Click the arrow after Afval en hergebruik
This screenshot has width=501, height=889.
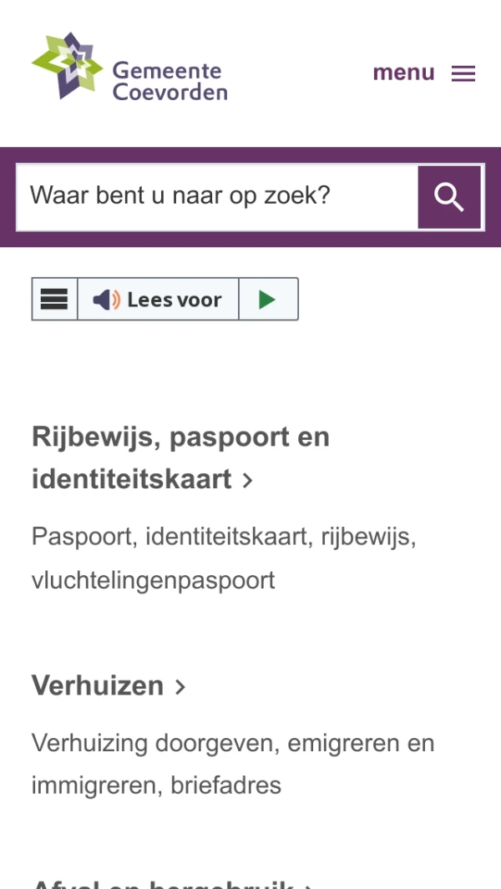click(x=308, y=886)
